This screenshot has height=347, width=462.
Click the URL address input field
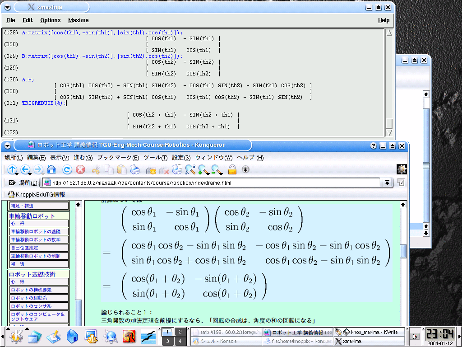coord(212,183)
